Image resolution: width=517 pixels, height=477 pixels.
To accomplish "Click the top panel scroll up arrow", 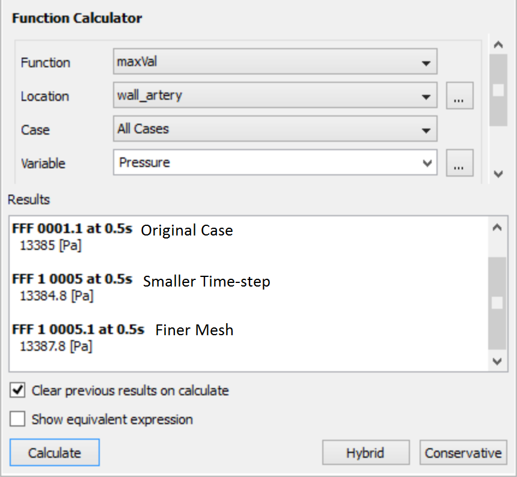I will point(498,45).
